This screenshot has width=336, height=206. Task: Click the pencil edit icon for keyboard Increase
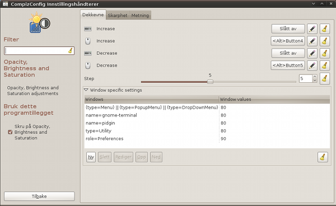[312, 29]
